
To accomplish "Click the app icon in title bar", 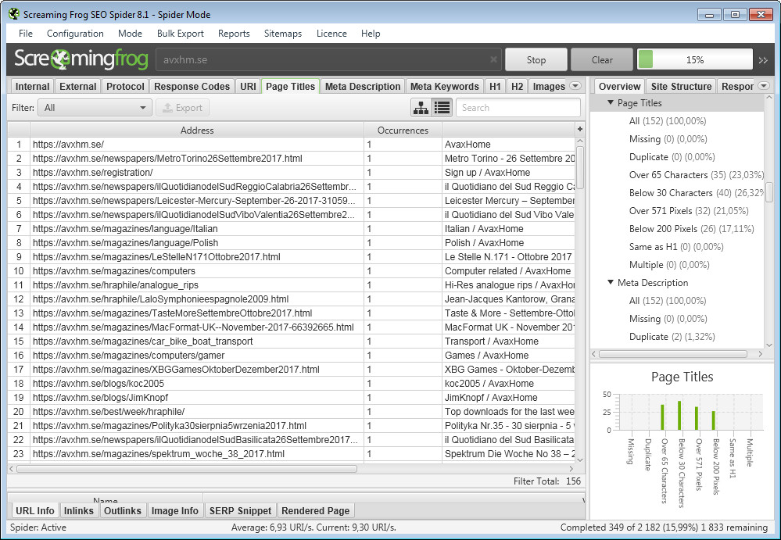I will 14,14.
